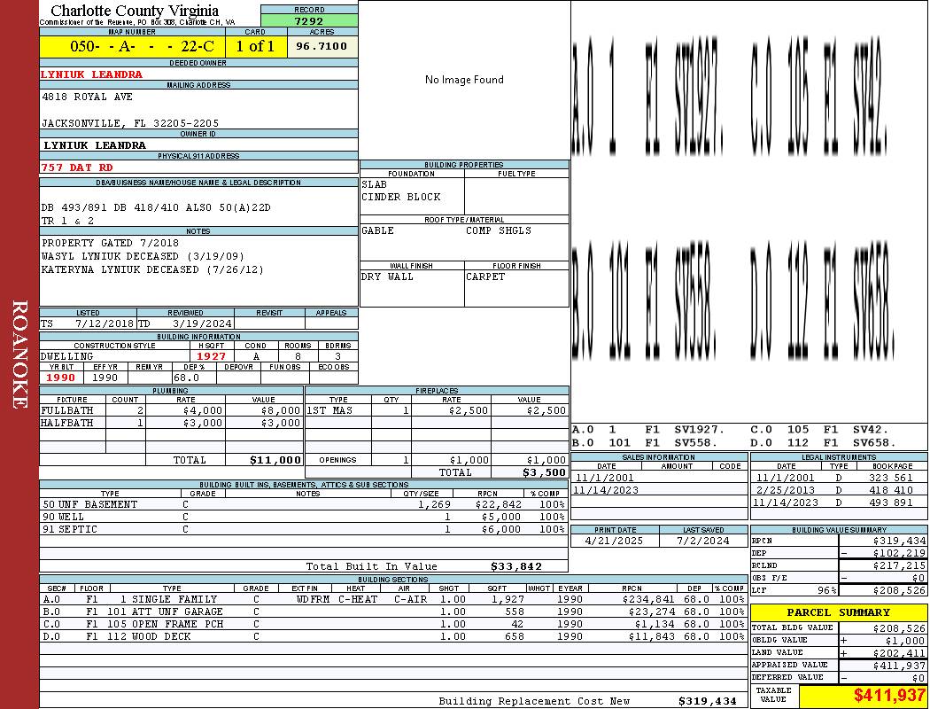Click the 91 SEPTIC row

pyautogui.click(x=304, y=530)
